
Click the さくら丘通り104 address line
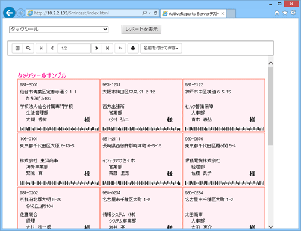(x=40, y=206)
